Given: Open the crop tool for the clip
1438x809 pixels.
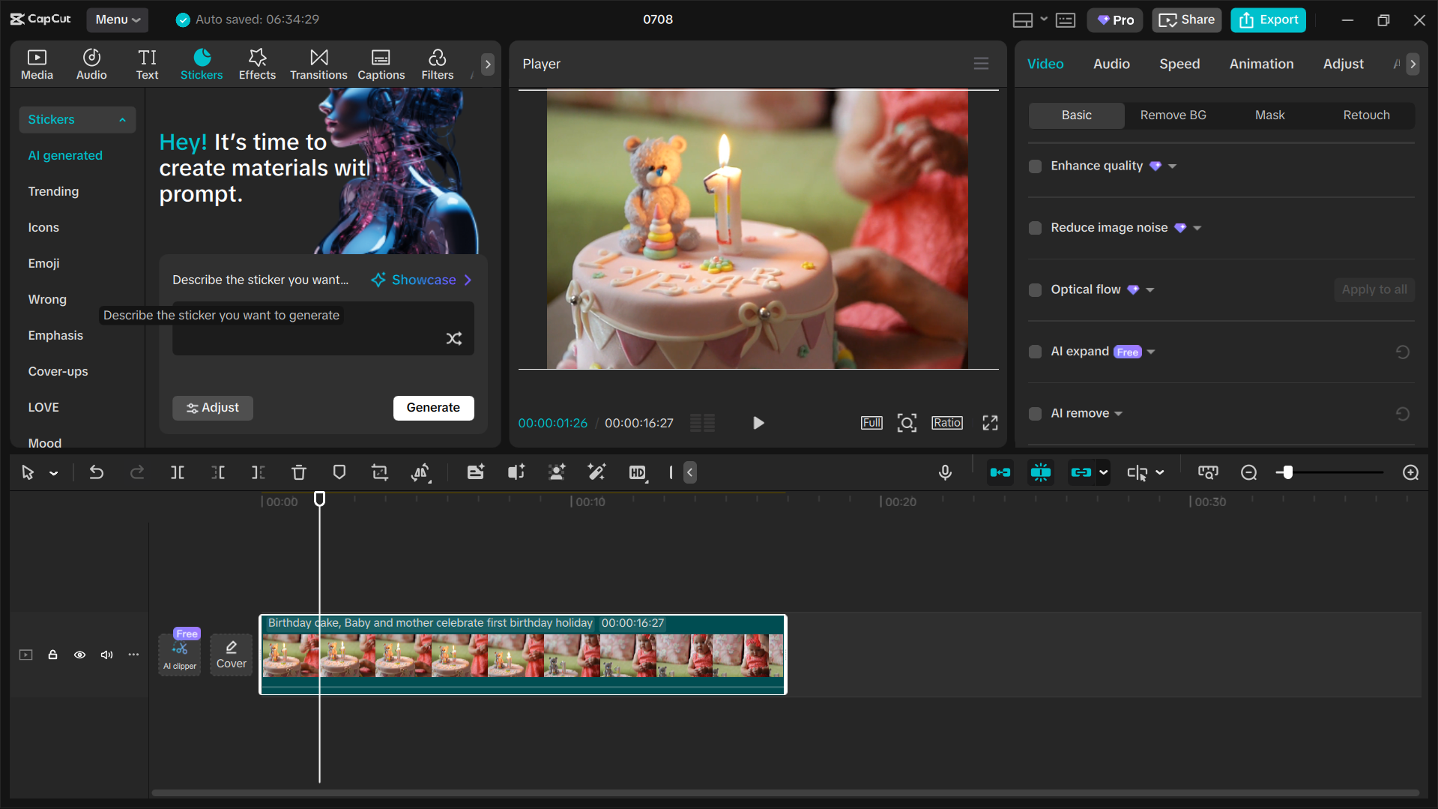Looking at the screenshot, I should tap(380, 472).
